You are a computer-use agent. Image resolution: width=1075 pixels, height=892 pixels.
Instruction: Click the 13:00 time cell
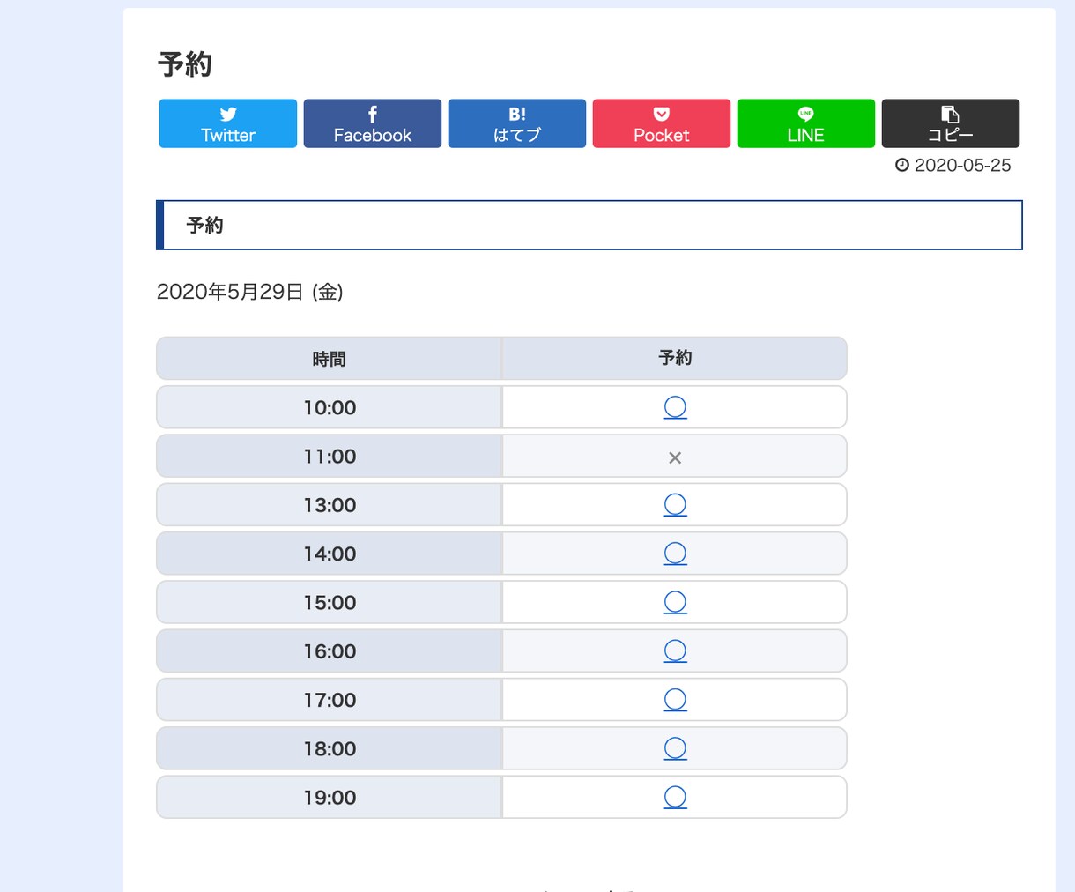click(330, 505)
